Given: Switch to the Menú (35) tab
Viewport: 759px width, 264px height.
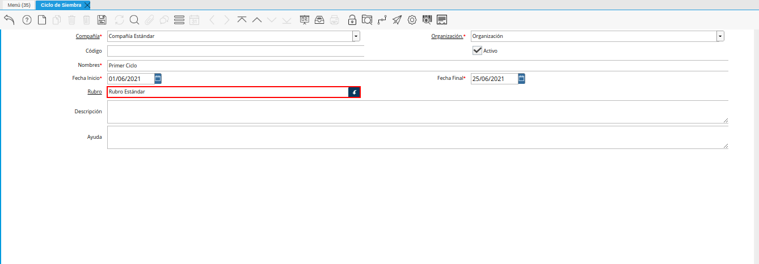Looking at the screenshot, I should 19,5.
